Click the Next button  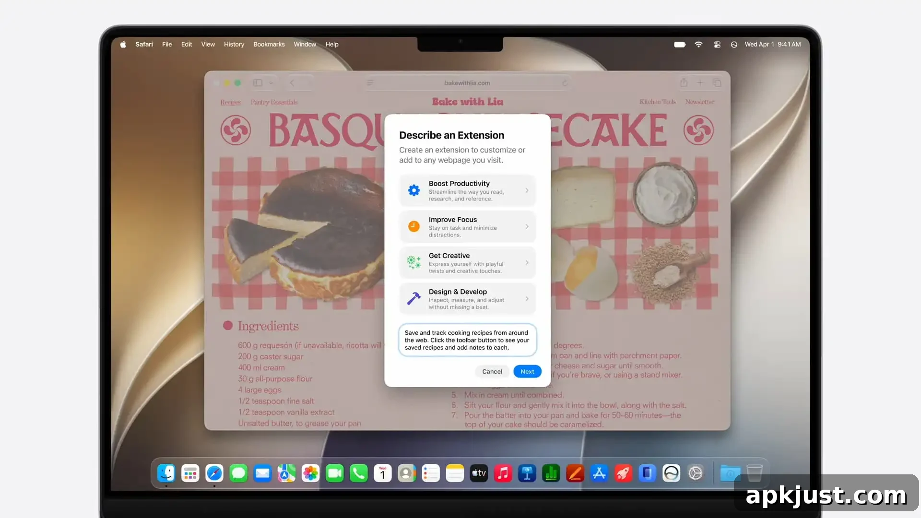point(527,371)
